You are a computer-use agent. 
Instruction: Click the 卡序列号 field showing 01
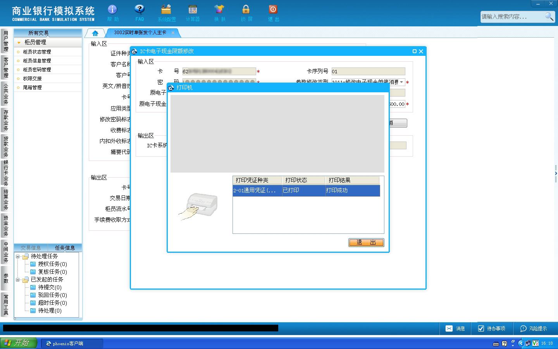coord(368,71)
